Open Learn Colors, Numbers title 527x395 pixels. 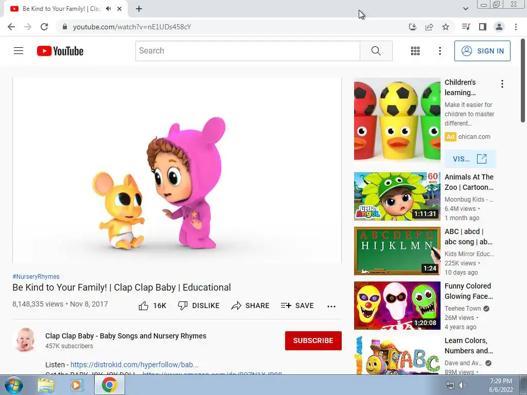tap(469, 346)
